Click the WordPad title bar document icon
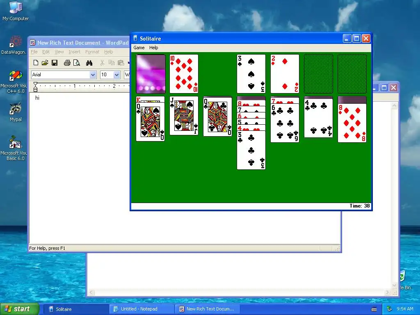The height and width of the screenshot is (315, 420). pos(33,43)
